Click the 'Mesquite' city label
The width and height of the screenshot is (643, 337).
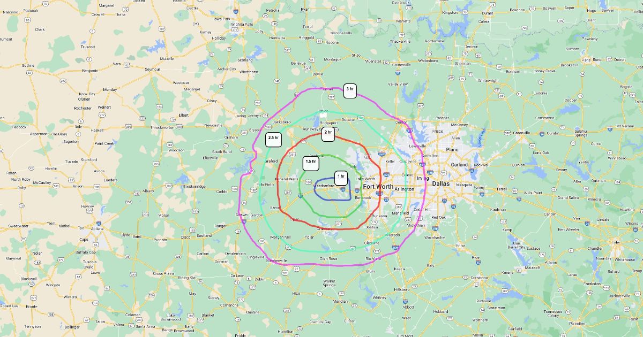pyautogui.click(x=463, y=185)
